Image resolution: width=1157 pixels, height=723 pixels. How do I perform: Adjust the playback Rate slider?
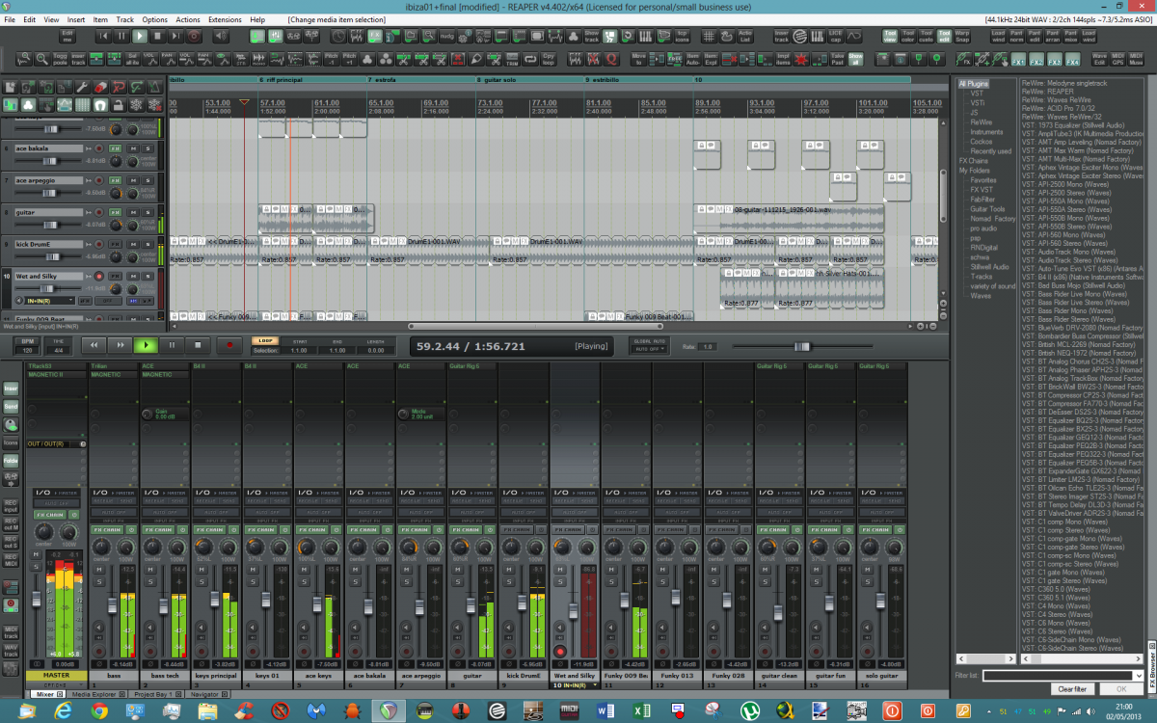click(x=802, y=346)
